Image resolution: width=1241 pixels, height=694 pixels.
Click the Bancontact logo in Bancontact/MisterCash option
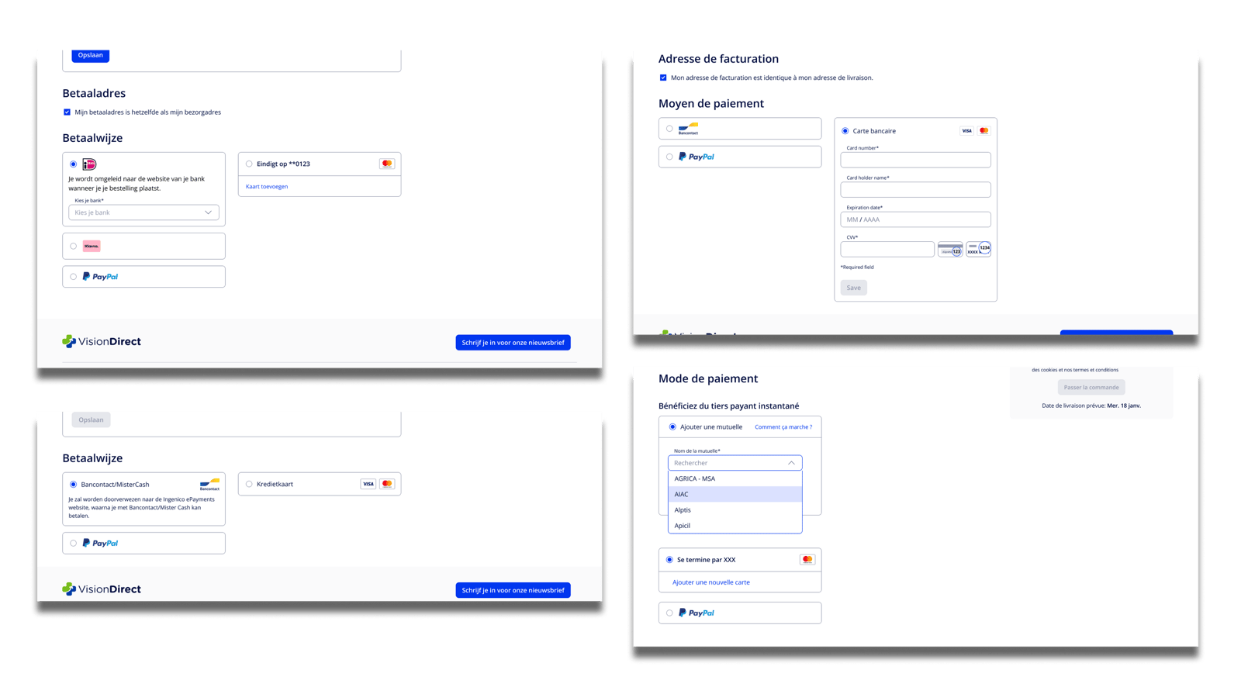point(209,485)
